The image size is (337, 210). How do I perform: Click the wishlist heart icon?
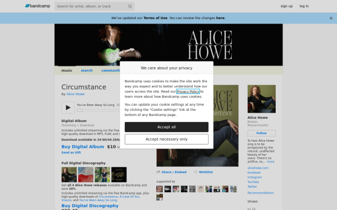195,172
